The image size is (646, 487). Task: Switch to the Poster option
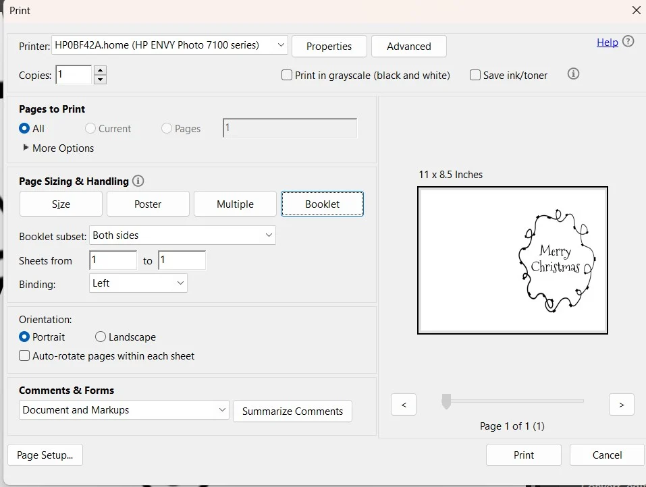click(148, 204)
